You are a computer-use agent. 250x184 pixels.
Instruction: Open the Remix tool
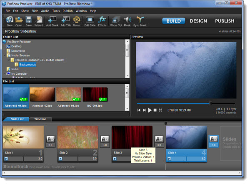(x=77, y=20)
